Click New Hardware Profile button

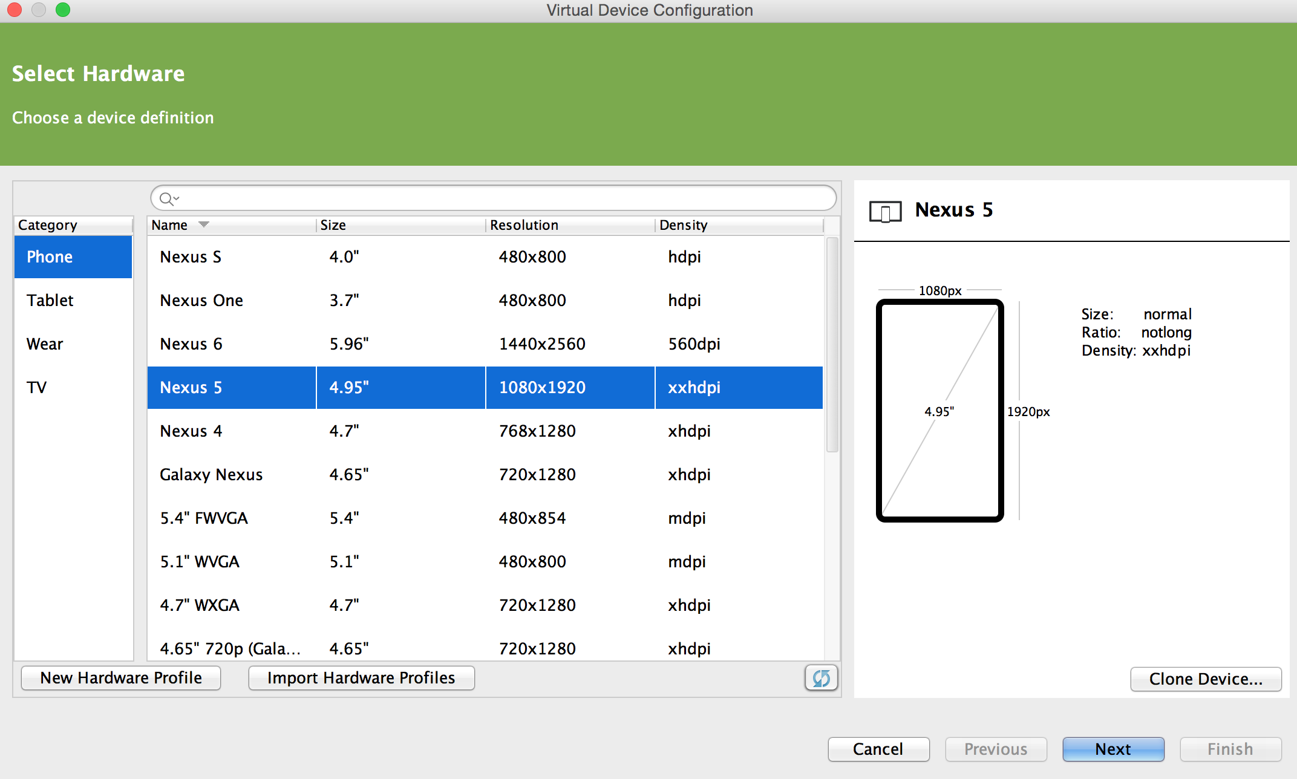121,678
